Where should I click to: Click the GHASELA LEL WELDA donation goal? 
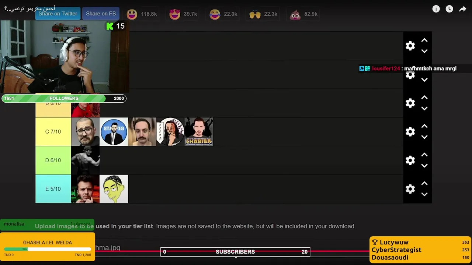tap(48, 247)
